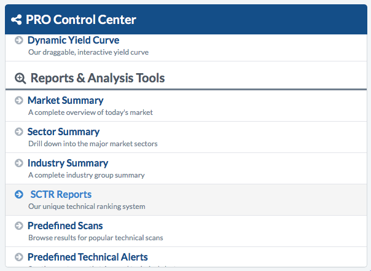Open Predefined Technical Alerts
The height and width of the screenshot is (271, 371).
[x=87, y=257]
